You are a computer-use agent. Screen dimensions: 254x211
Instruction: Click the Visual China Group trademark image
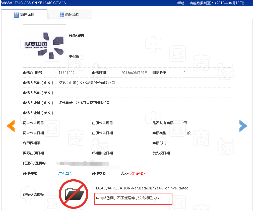point(44,46)
